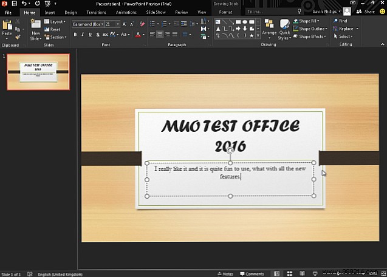The image size is (387, 277).
Task: Open the Drawing Tools Format tab
Action: click(x=225, y=12)
